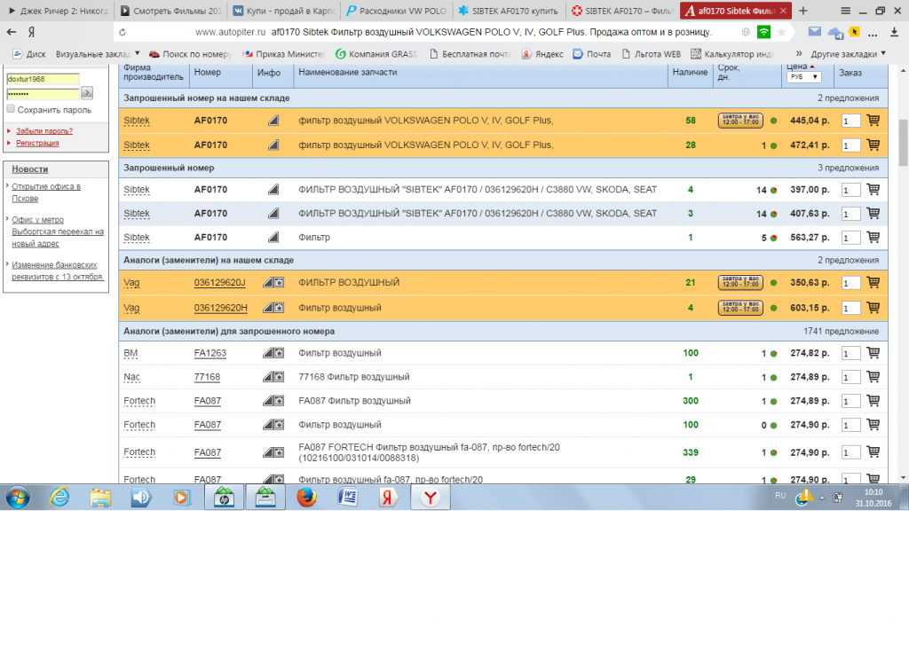The width and height of the screenshot is (909, 667).
Task: Open info icon for Sibtek 407,63 р. row
Action: pos(273,214)
